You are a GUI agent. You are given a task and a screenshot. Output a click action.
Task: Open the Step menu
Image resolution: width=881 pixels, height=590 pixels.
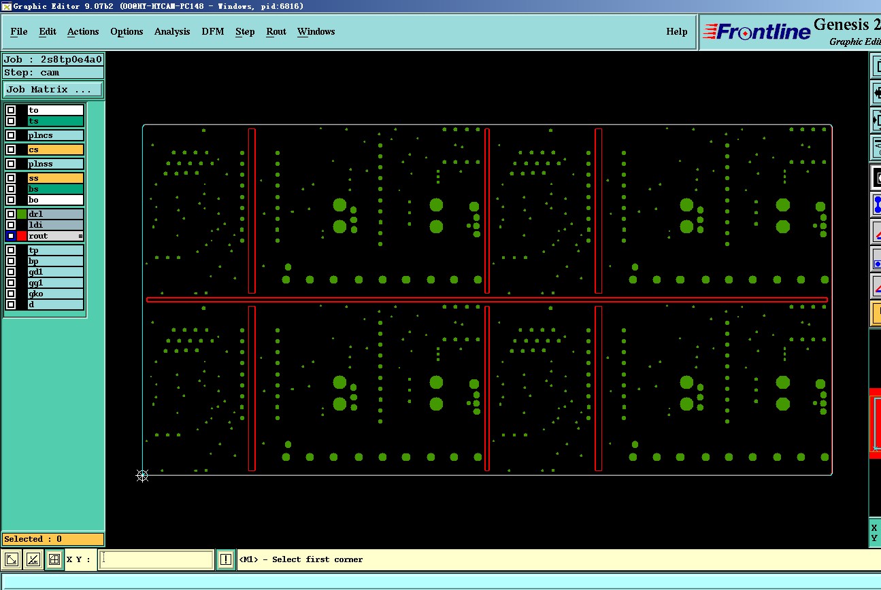(x=245, y=31)
